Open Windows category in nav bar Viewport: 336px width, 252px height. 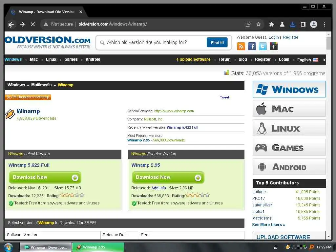tap(13, 59)
